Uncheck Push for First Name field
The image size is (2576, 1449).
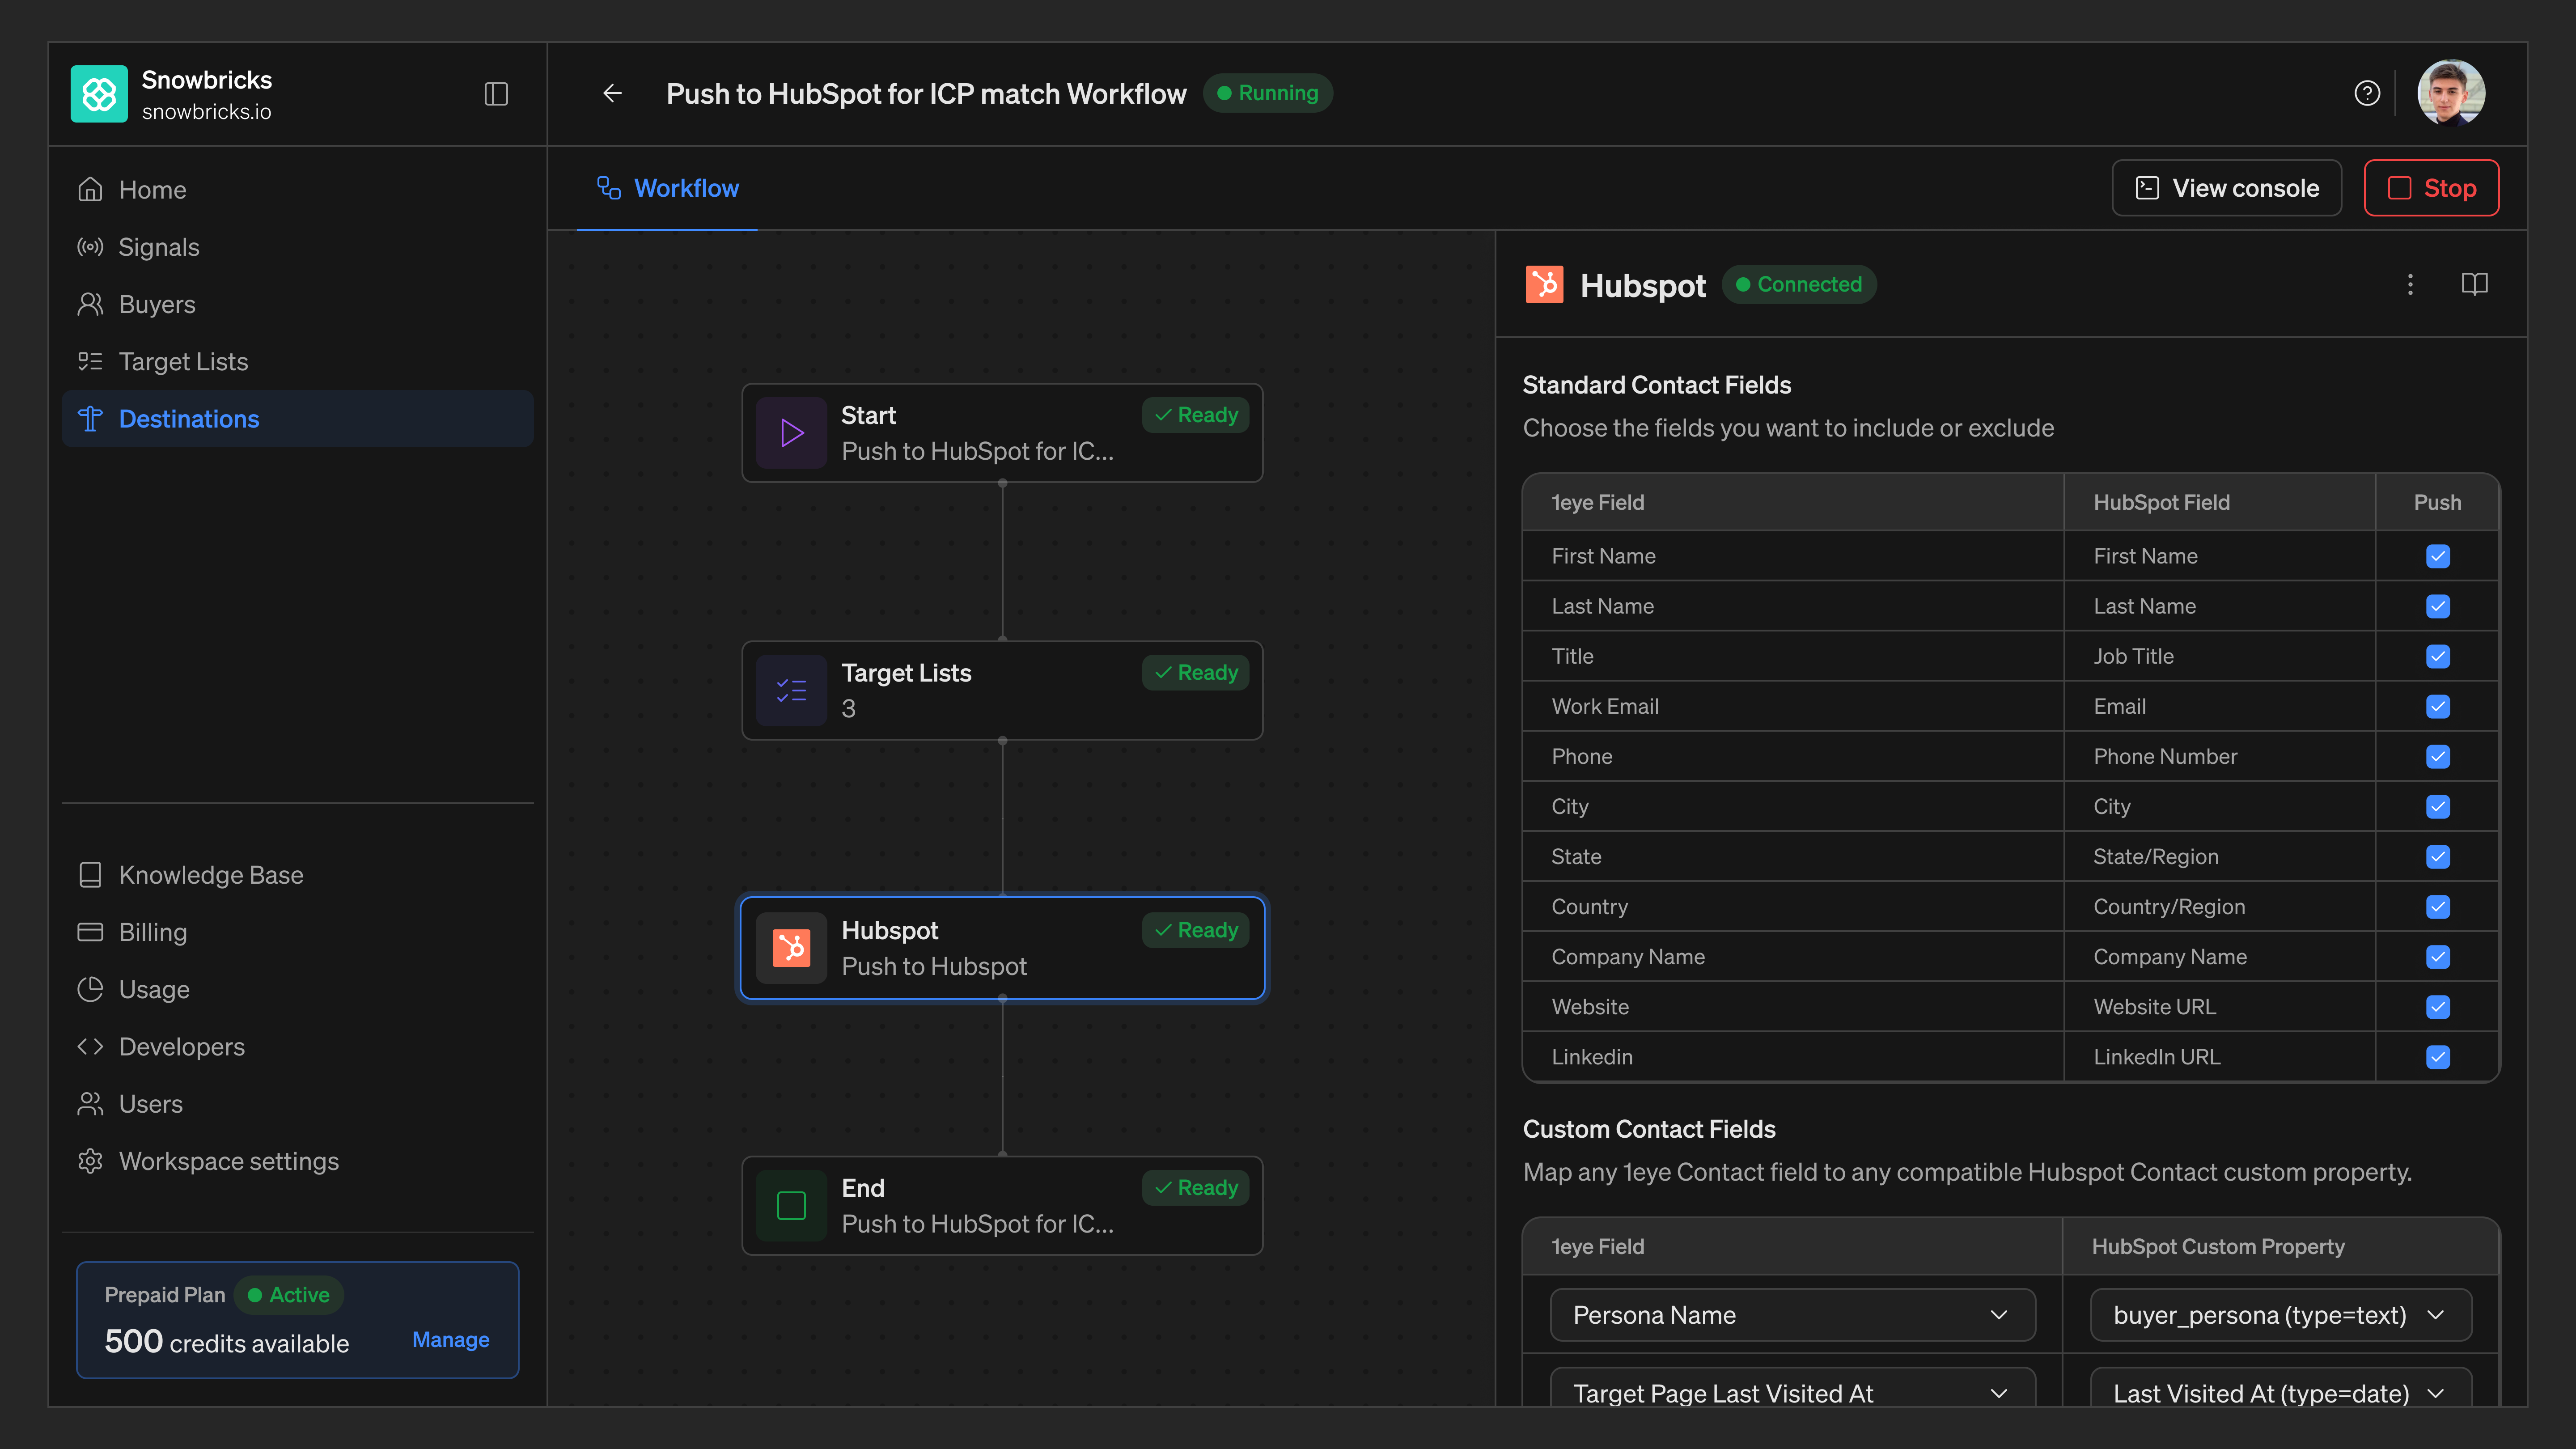2438,556
